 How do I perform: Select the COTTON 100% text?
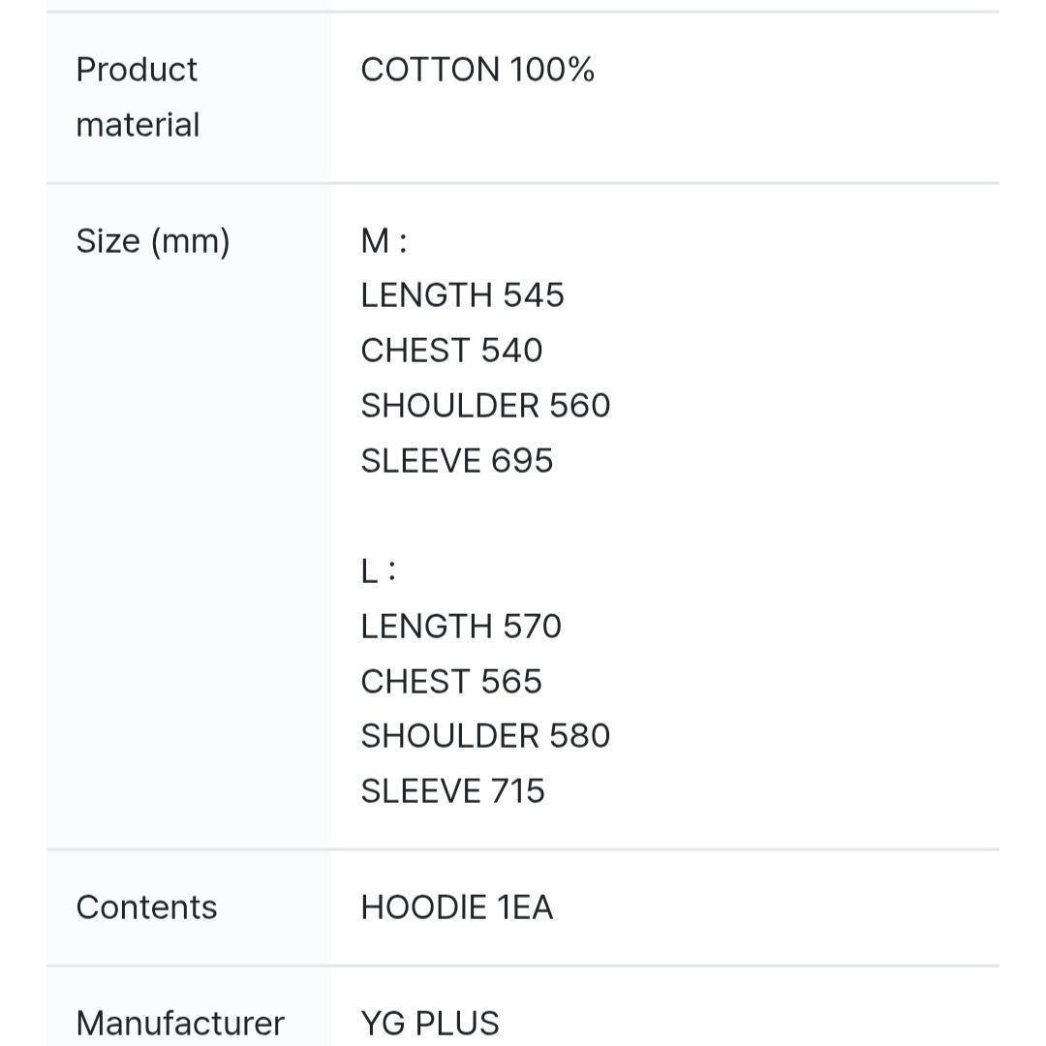pyautogui.click(x=477, y=70)
